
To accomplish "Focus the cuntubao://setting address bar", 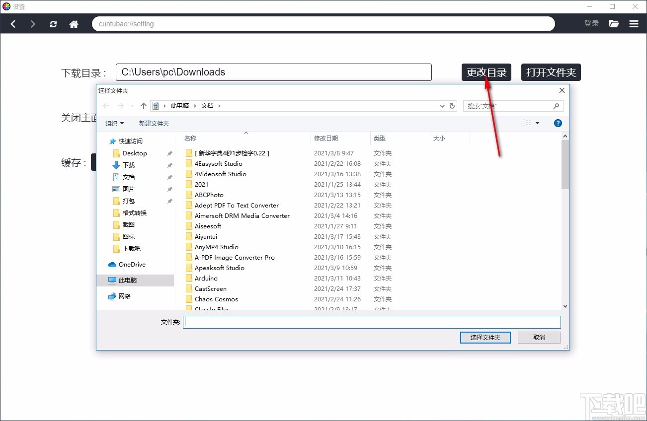I will pos(323,24).
